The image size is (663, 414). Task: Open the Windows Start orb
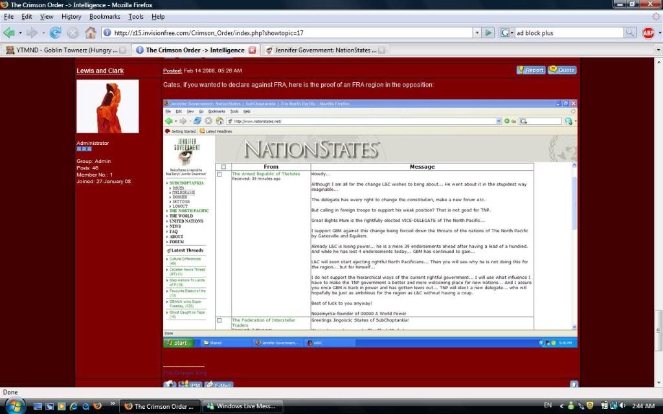(x=14, y=406)
